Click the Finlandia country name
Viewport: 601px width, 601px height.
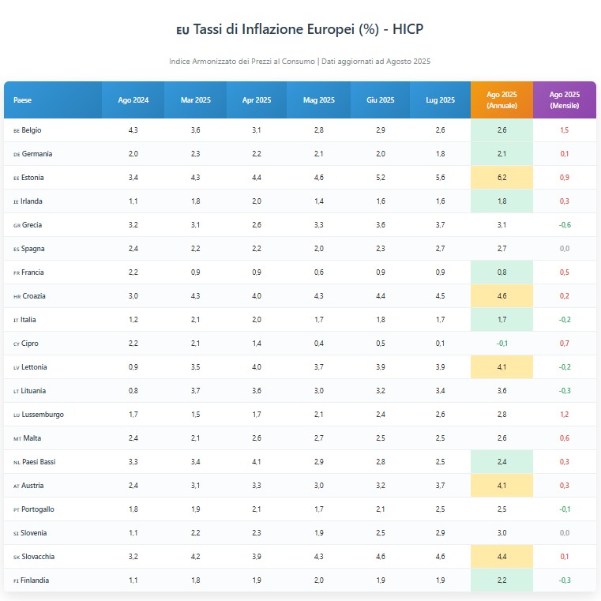click(36, 580)
